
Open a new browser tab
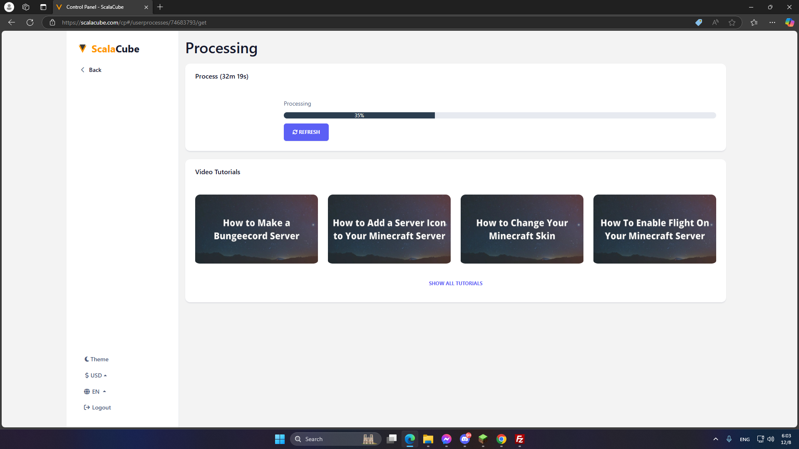pyautogui.click(x=160, y=7)
